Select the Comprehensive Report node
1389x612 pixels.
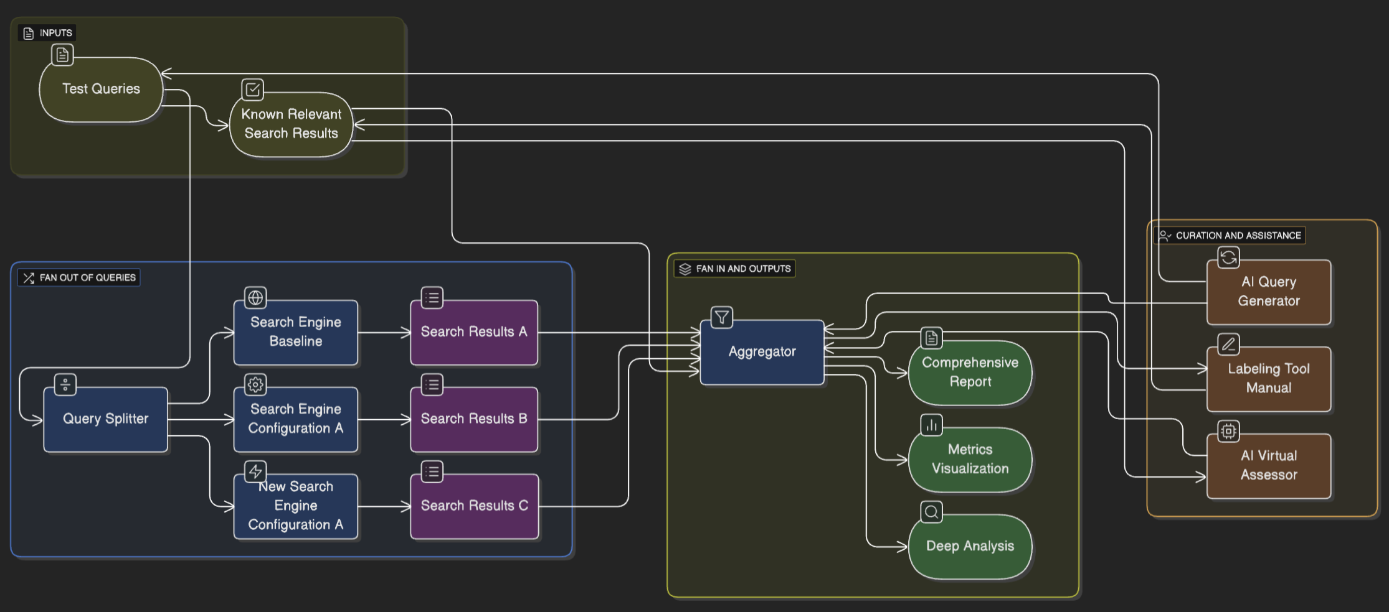970,373
